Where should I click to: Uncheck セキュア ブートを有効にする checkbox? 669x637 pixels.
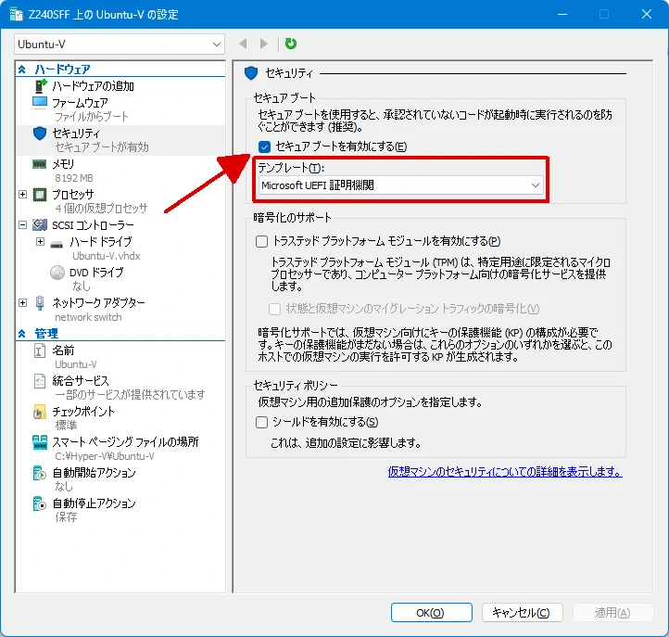point(265,147)
